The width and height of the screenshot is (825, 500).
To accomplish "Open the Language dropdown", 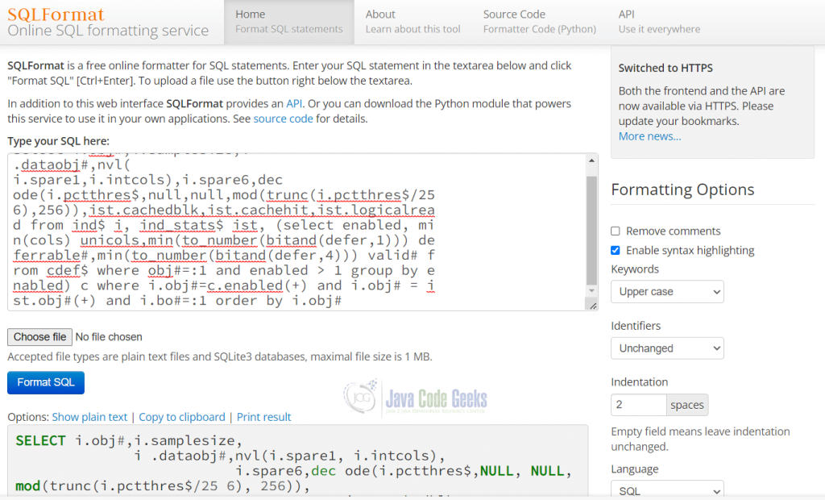I will (667, 490).
